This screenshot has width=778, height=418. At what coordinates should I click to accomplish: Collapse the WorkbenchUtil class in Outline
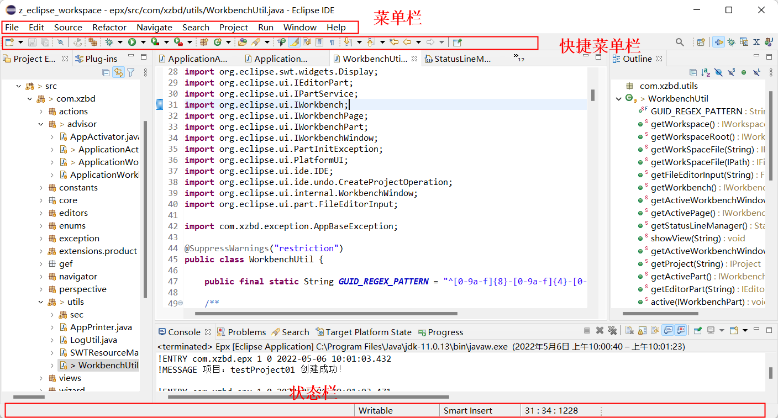click(x=619, y=99)
